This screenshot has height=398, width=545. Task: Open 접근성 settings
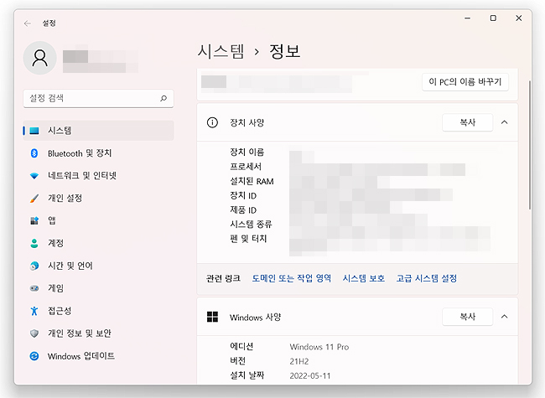98,311
